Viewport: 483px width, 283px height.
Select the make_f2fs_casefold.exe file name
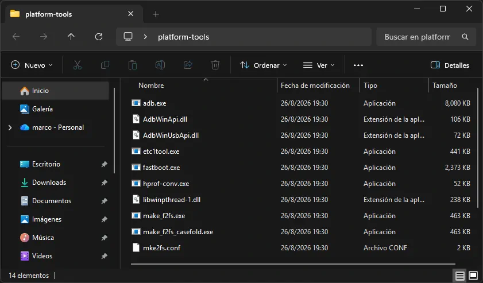178,232
